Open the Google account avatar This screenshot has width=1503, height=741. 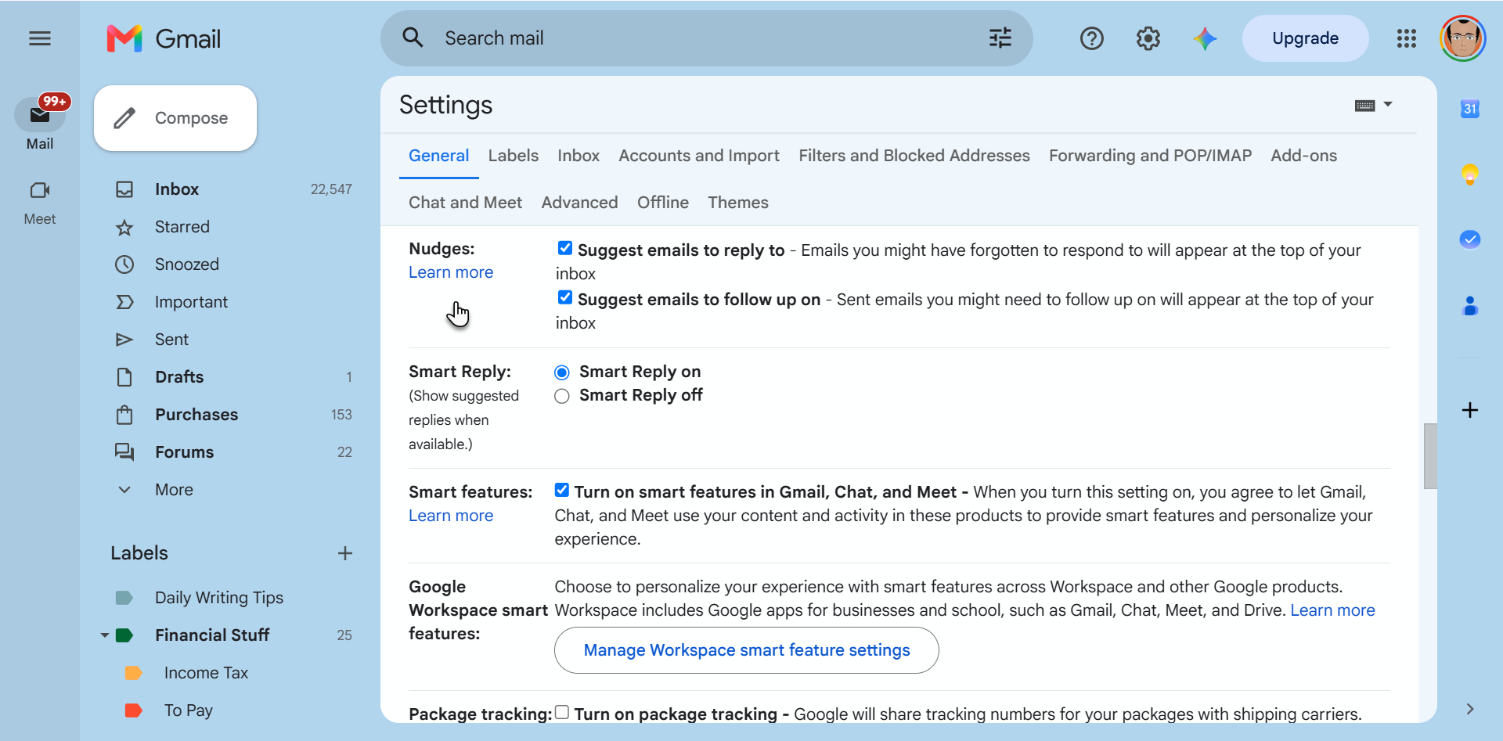click(1462, 38)
